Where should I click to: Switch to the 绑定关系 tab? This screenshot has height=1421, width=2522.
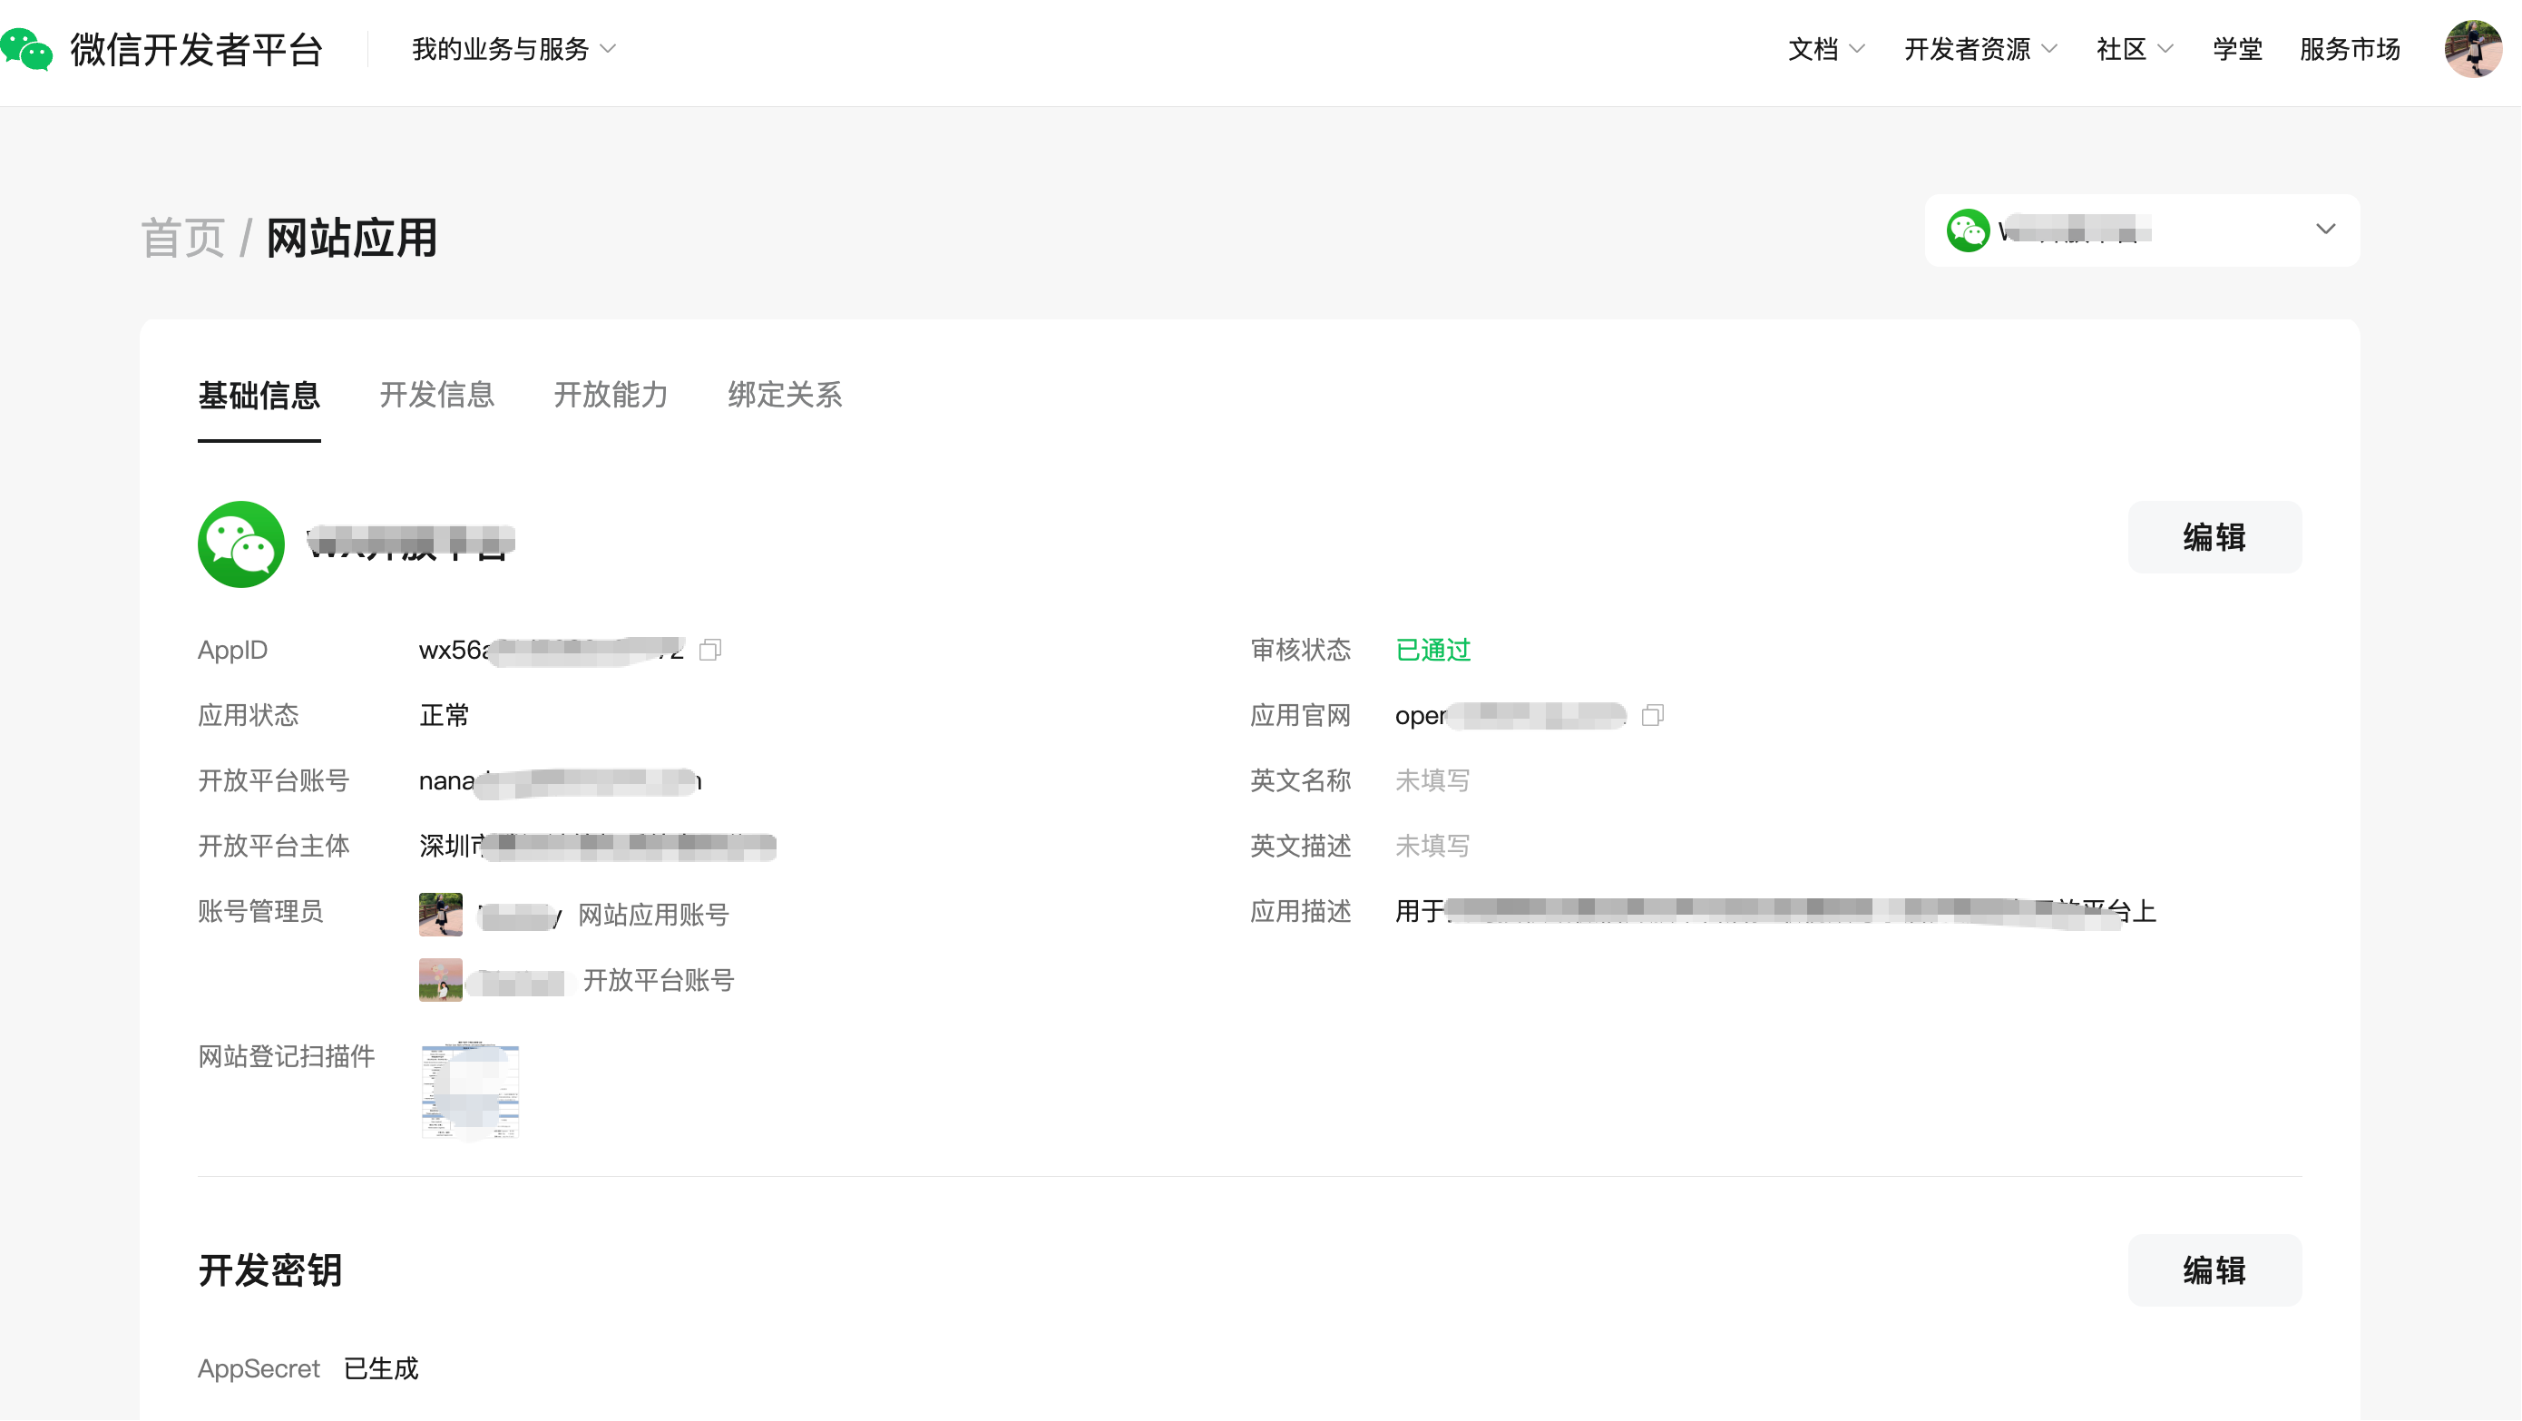coord(786,396)
